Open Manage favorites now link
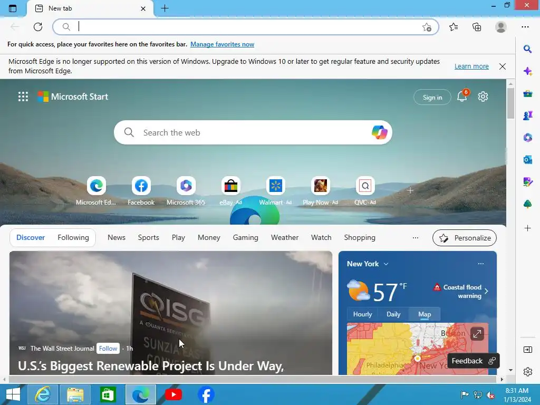This screenshot has width=540, height=405. click(x=222, y=44)
